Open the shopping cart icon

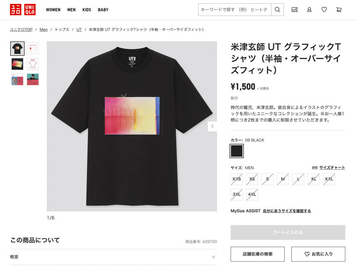pyautogui.click(x=339, y=9)
